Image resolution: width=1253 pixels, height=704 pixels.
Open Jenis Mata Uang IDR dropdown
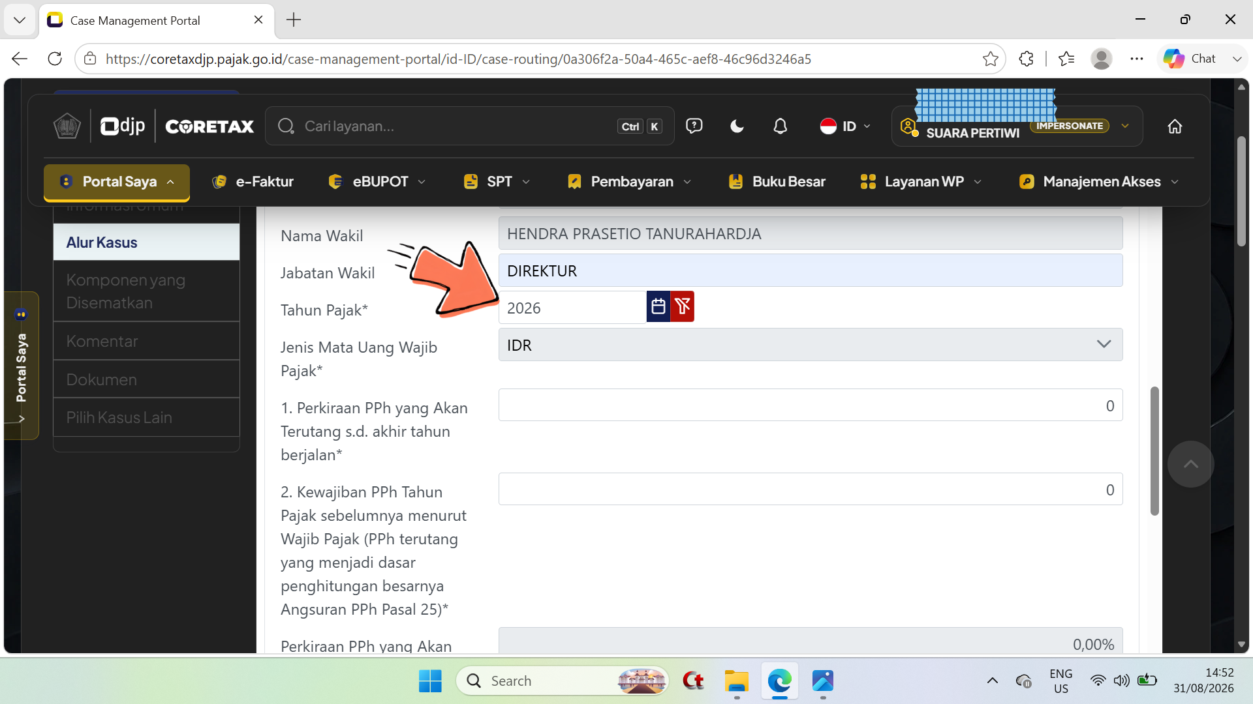point(810,345)
